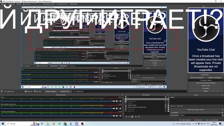Open Затухание transition dropdown

[195, 113]
